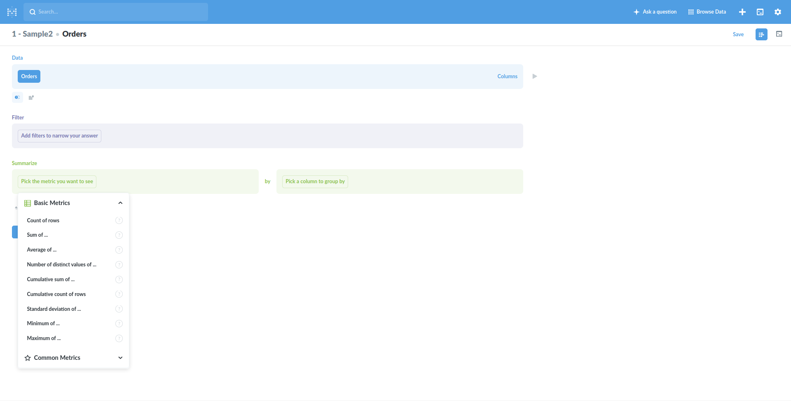Screen dimensions: 791x401
Task: Open the plus (+) create new menu
Action: tap(742, 12)
